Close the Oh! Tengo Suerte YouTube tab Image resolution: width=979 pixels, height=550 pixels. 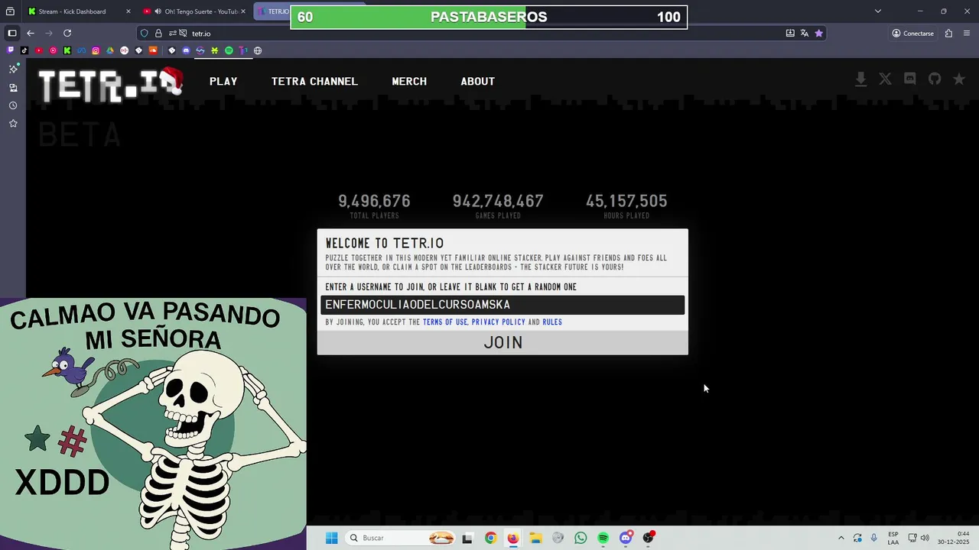243,11
